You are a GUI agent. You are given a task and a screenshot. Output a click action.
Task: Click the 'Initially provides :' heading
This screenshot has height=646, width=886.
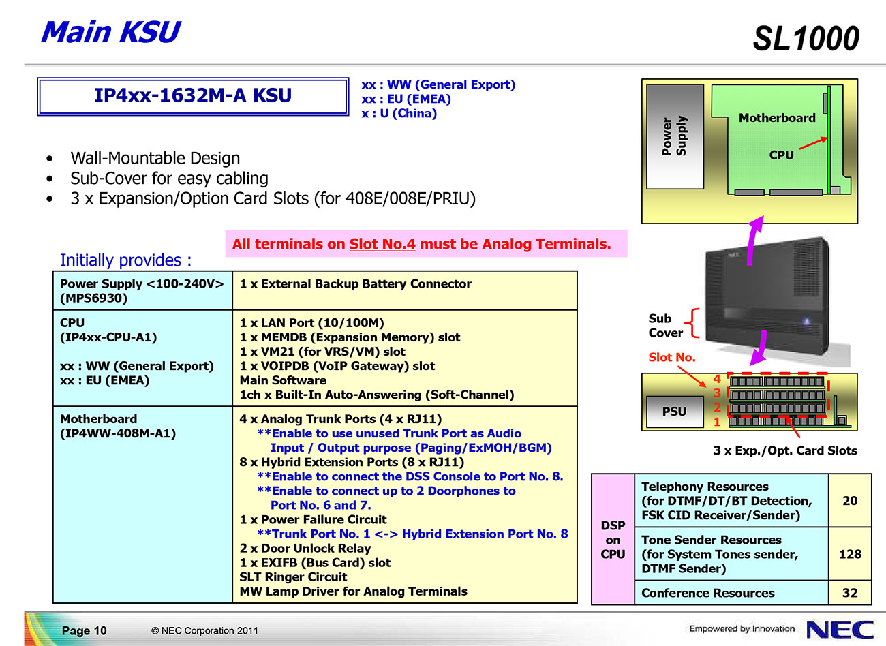point(125,260)
